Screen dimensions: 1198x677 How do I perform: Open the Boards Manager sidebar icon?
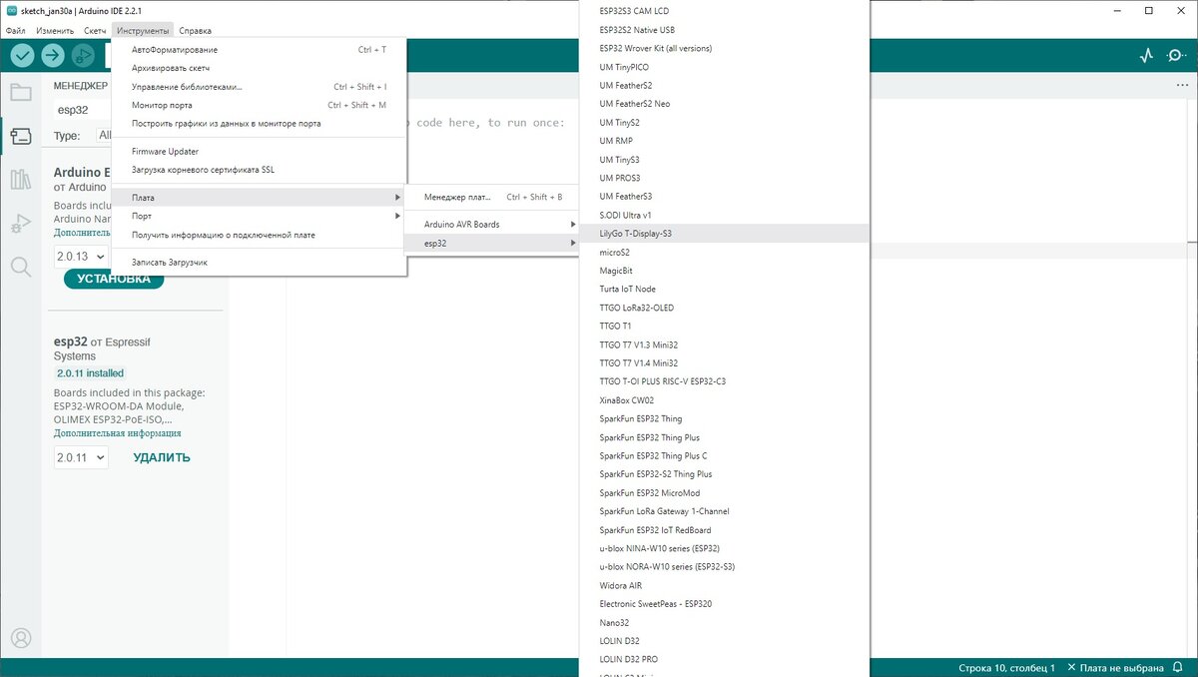coord(20,137)
